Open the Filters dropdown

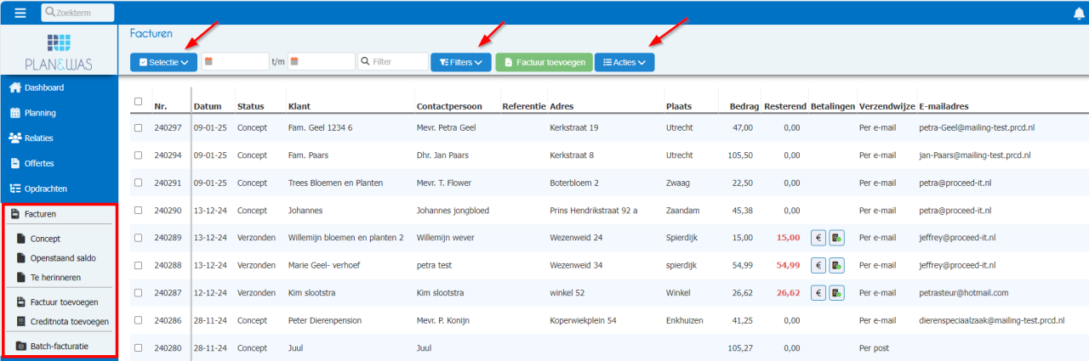(461, 62)
